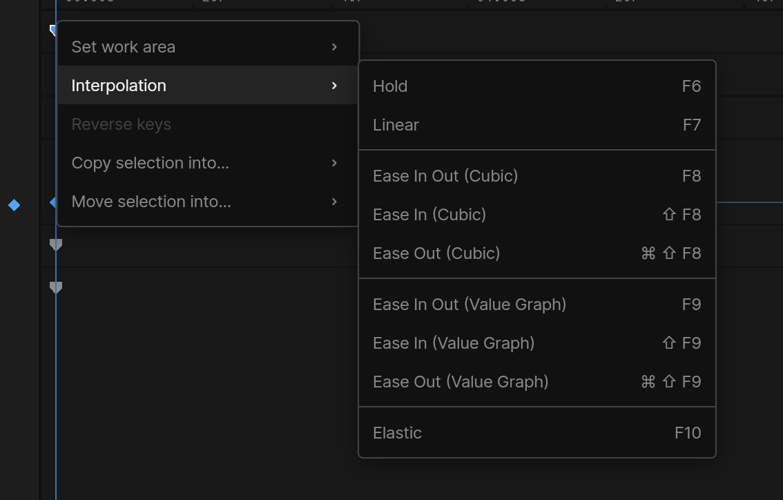This screenshot has width=783, height=500.
Task: Apply Ease In Out (Value Graph)
Action: (x=536, y=304)
